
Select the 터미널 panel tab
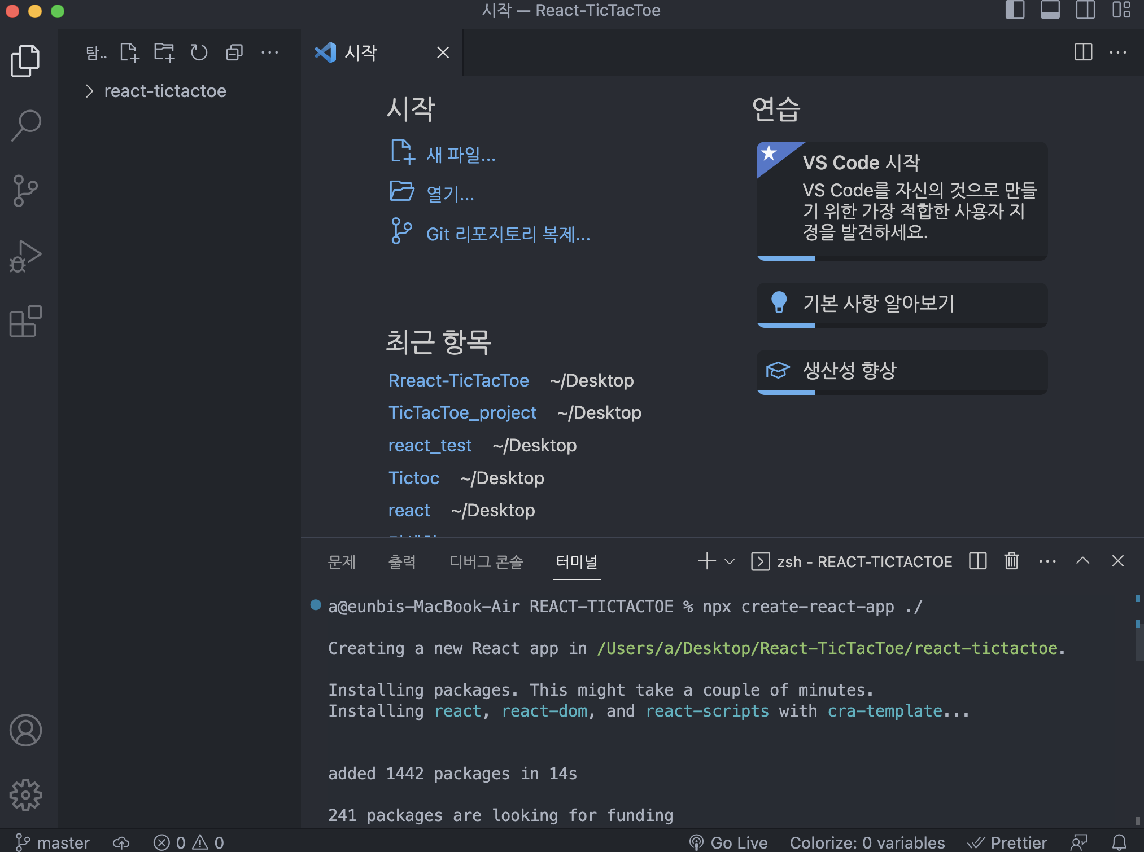coord(577,562)
